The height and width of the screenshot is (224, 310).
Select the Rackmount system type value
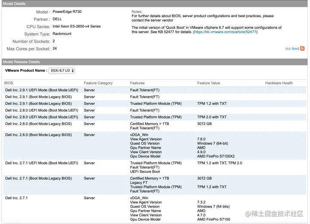coord(62,34)
